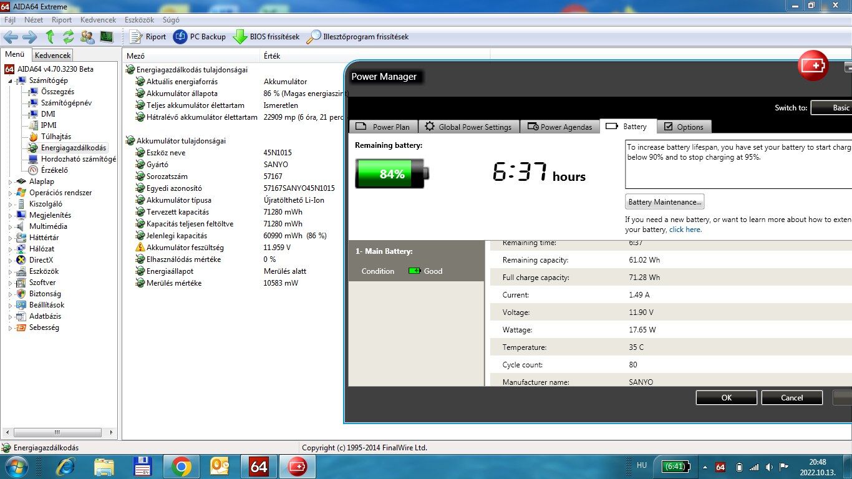The width and height of the screenshot is (852, 479).
Task: Select Hordozható számítógép tree item
Action: pyautogui.click(x=78, y=159)
